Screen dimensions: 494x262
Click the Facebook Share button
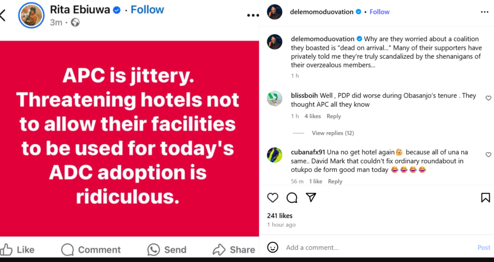pyautogui.click(x=234, y=249)
